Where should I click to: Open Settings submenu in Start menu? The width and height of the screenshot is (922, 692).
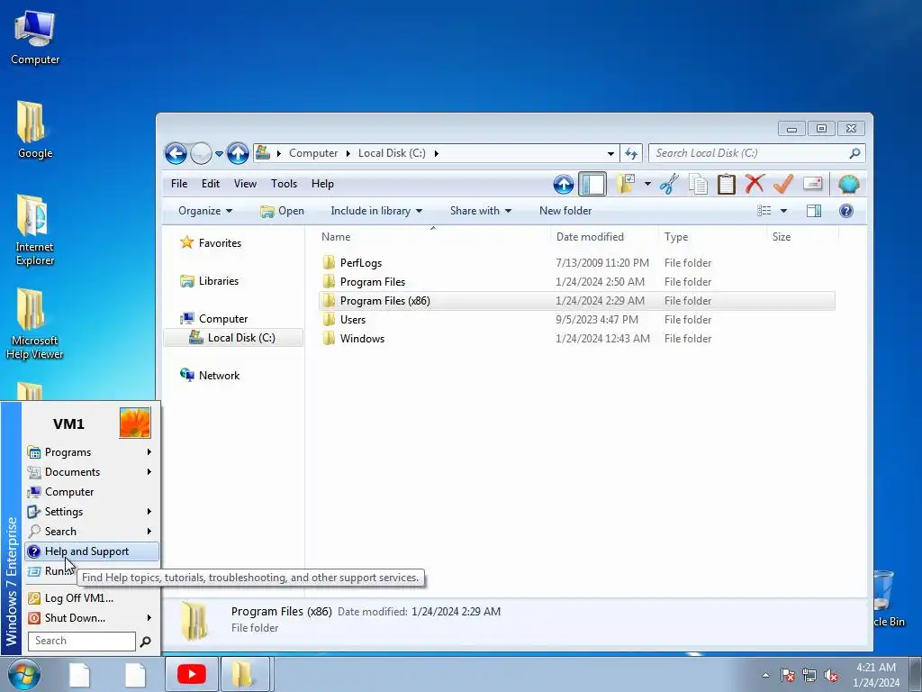tap(90, 512)
